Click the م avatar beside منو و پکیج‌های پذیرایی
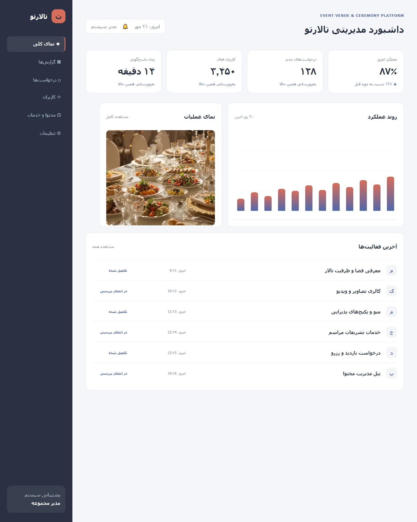This screenshot has width=417, height=522. (x=392, y=312)
